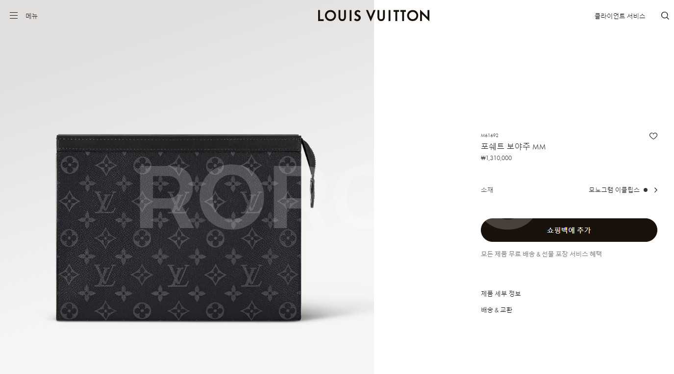Viewport: 674px width, 374px height.
Task: Click the 쇼핑백에 추가 button
Action: coord(569,230)
